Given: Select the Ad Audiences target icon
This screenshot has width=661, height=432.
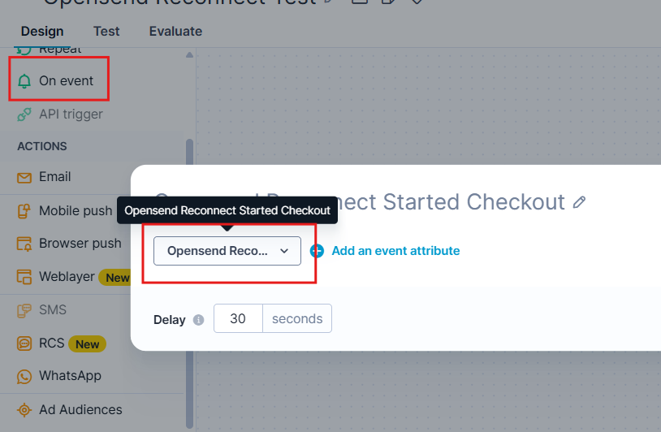Looking at the screenshot, I should (x=24, y=410).
